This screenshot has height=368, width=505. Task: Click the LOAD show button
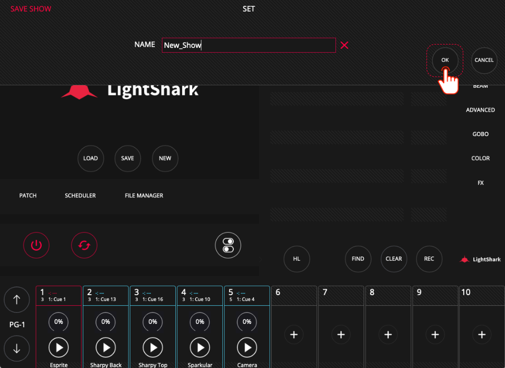[91, 159]
